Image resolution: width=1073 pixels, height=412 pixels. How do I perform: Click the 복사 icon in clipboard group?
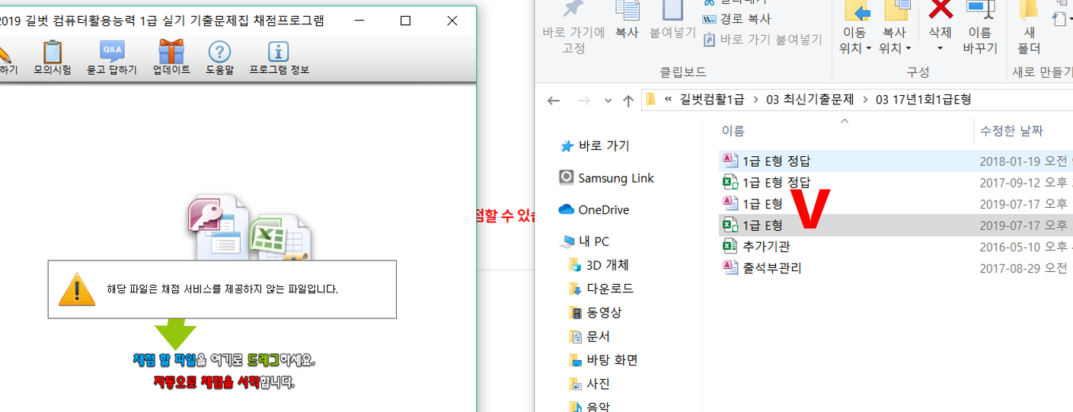click(627, 11)
